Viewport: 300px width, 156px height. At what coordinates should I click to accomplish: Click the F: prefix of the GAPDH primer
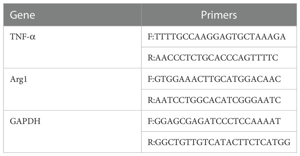(151, 121)
